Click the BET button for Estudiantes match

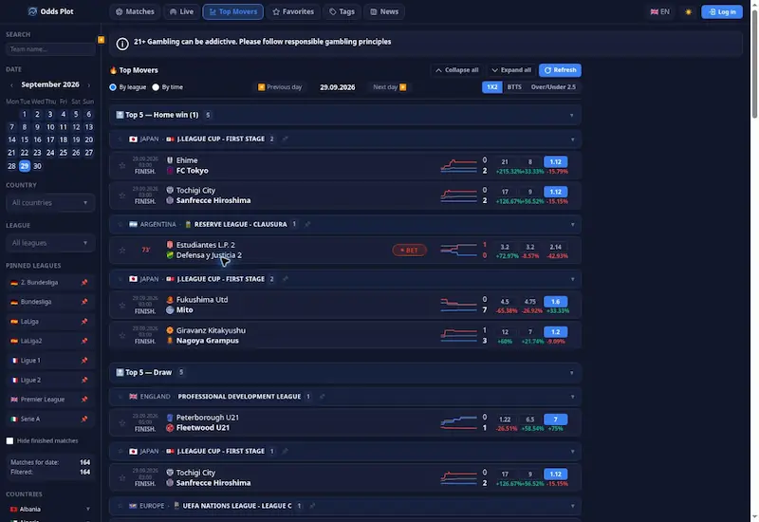coord(410,251)
